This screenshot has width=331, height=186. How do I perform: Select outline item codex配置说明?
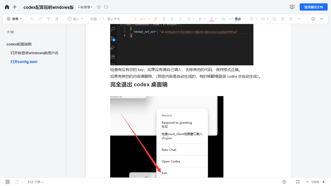tap(19, 44)
